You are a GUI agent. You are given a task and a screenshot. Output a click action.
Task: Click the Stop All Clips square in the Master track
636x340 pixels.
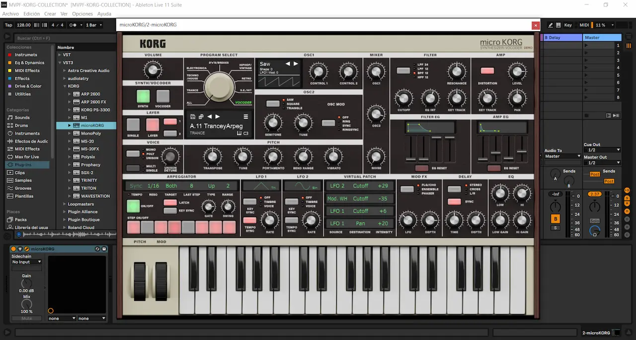586,115
